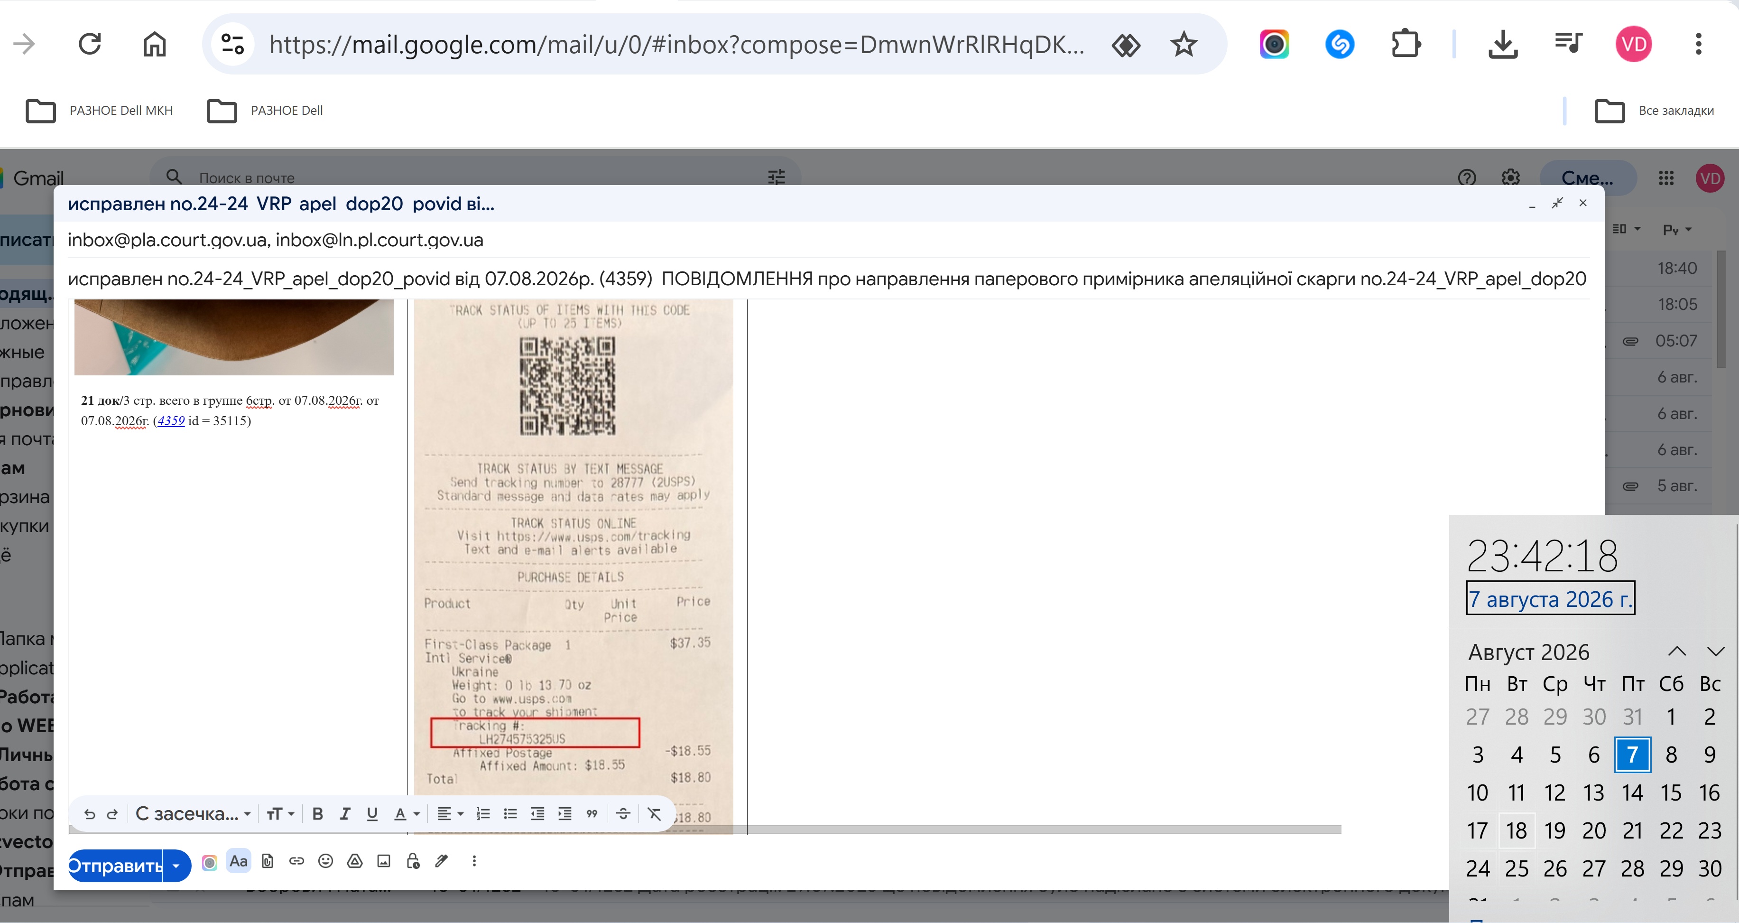Image resolution: width=1739 pixels, height=923 pixels.
Task: Decrease paragraph indent
Action: click(537, 814)
